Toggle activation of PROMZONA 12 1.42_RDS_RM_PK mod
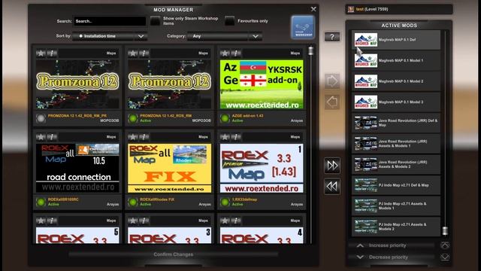The height and width of the screenshot is (271, 481). [41, 118]
